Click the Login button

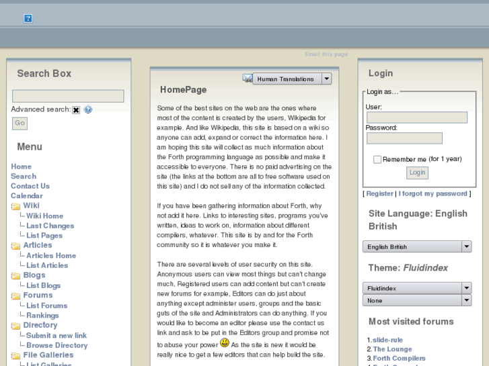click(x=417, y=173)
